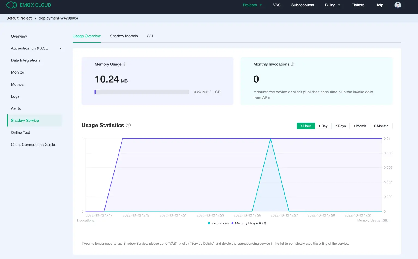Go to Default Project via breadcrumb
Screen dimensions: 418x259
(19, 18)
